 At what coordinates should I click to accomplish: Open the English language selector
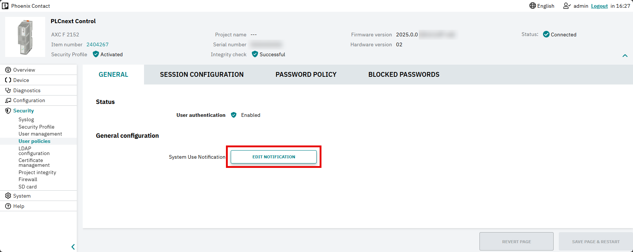pyautogui.click(x=542, y=6)
